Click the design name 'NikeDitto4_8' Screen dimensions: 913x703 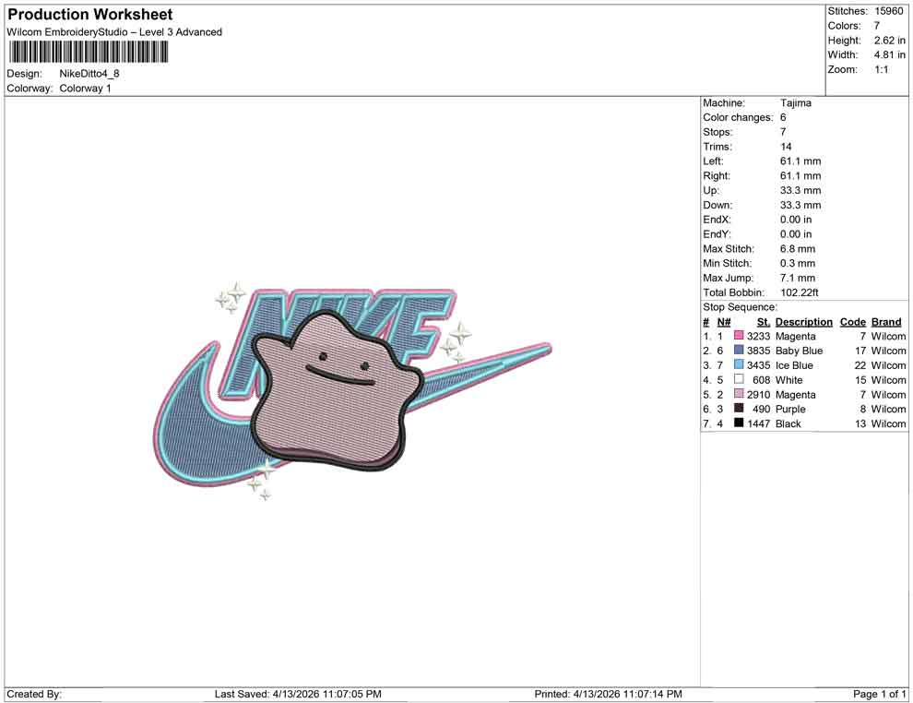pyautogui.click(x=89, y=74)
